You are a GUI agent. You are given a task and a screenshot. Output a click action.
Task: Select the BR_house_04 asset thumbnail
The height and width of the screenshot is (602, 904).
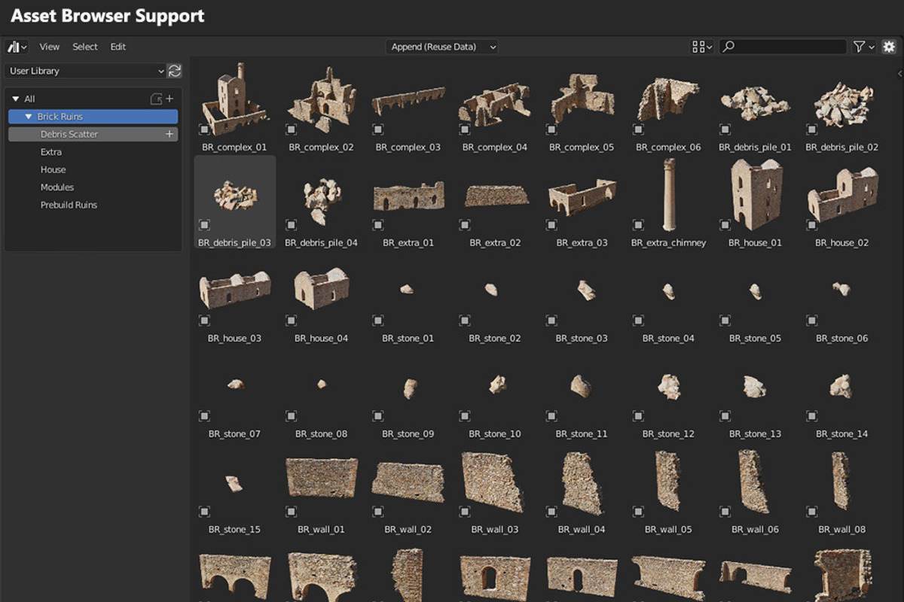coord(322,290)
